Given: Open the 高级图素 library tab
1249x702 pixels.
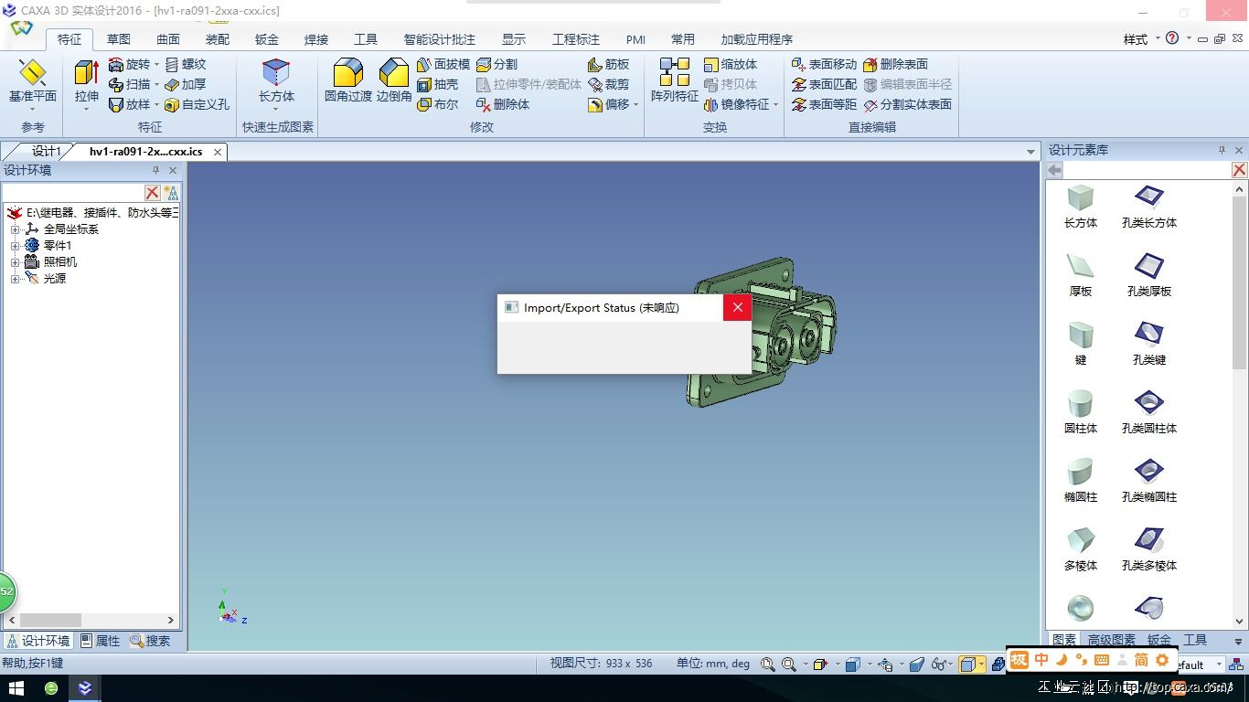Looking at the screenshot, I should [x=1111, y=640].
